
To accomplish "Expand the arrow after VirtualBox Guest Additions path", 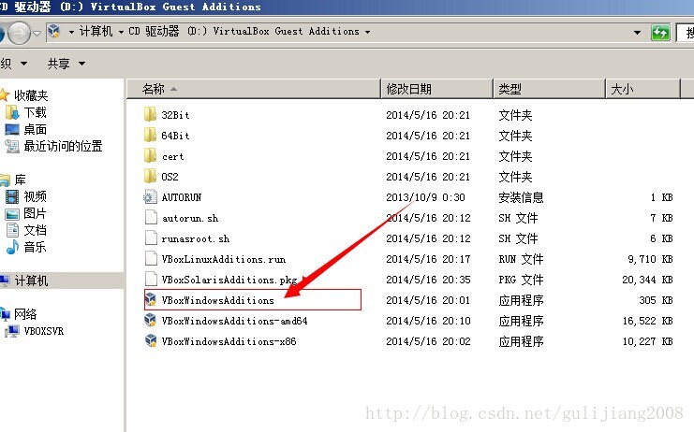I will coord(367,32).
